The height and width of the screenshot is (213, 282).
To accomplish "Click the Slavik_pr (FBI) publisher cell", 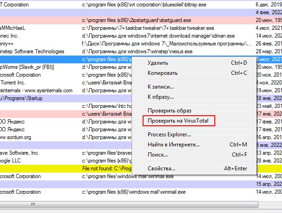I will click(x=27, y=67).
